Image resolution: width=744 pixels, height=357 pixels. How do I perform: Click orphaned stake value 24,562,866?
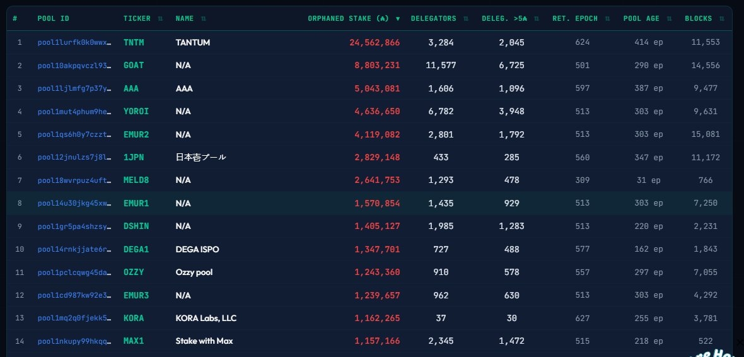coord(375,42)
